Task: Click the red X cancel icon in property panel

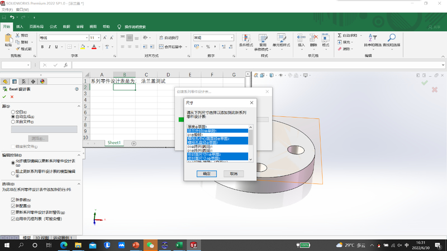Action: 12,96
